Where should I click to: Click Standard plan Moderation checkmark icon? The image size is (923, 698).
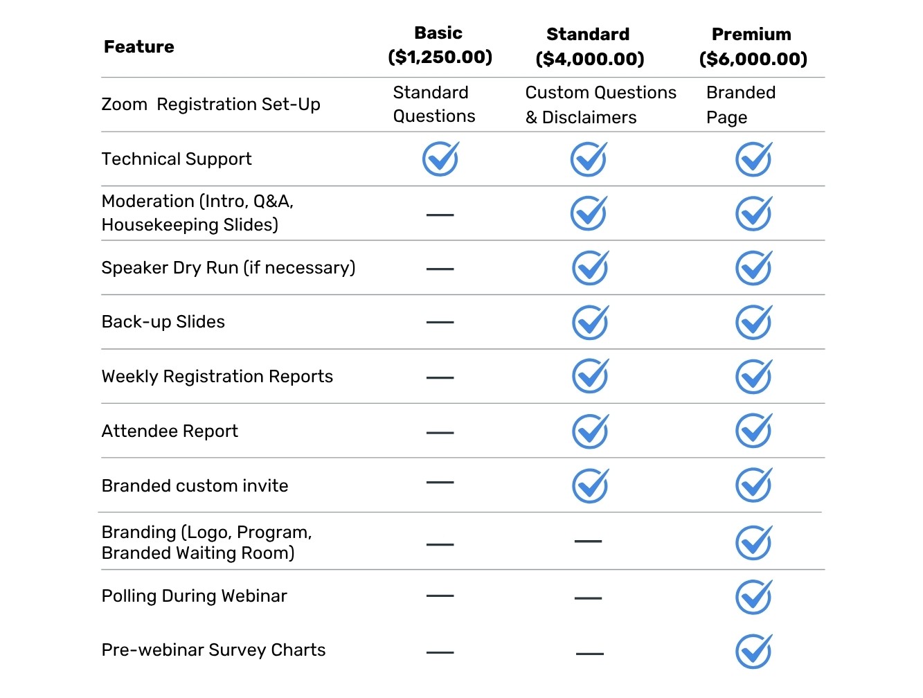[x=589, y=213]
